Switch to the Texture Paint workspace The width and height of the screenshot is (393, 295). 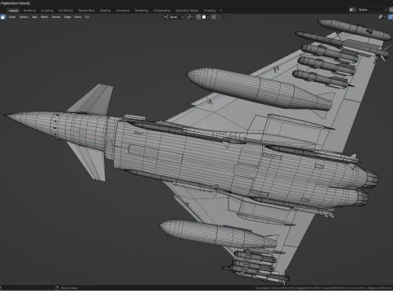[86, 11]
